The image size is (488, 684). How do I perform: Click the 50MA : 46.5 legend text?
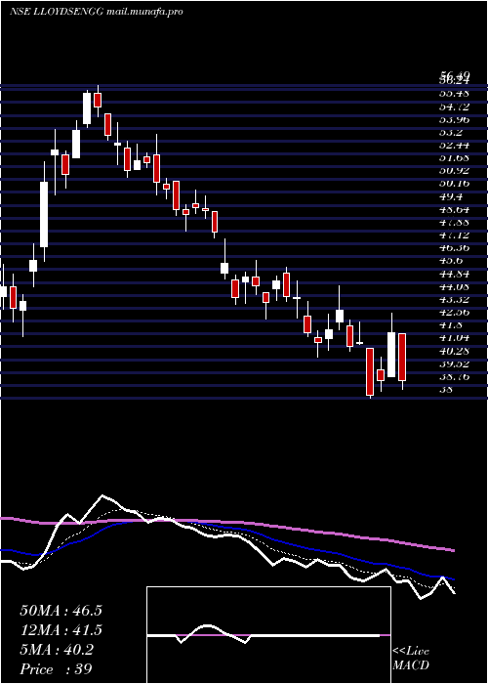(61, 611)
